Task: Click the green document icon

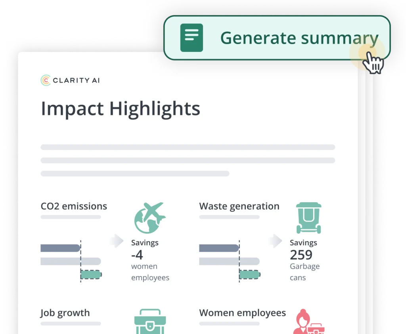Action: [192, 38]
